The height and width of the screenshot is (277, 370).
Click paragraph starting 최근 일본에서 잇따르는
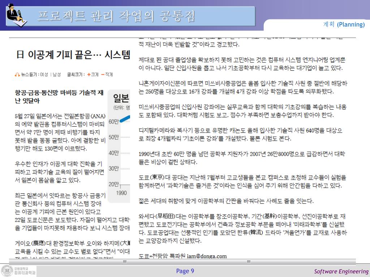tap(72, 211)
